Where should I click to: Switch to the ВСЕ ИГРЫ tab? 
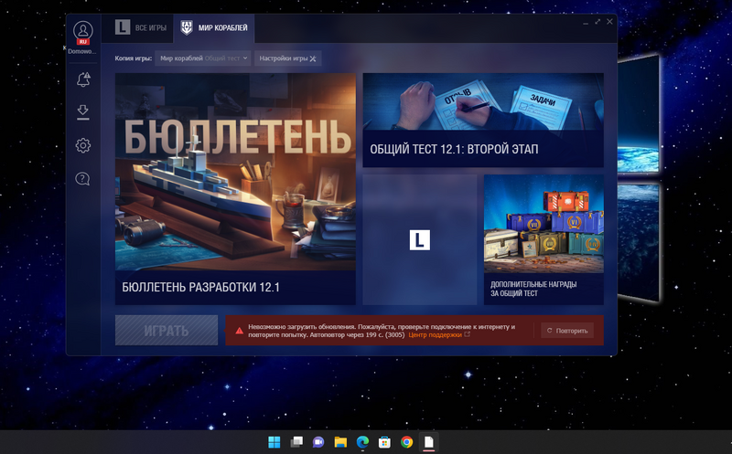[x=141, y=27]
